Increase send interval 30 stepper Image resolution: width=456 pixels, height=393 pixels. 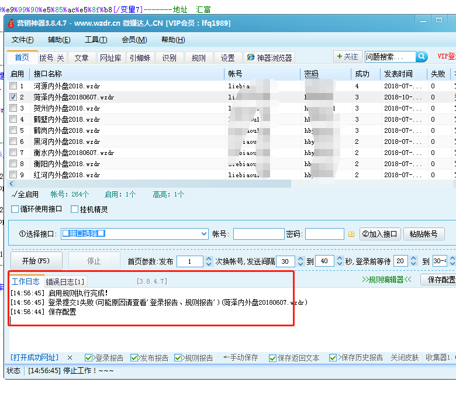tap(300, 258)
